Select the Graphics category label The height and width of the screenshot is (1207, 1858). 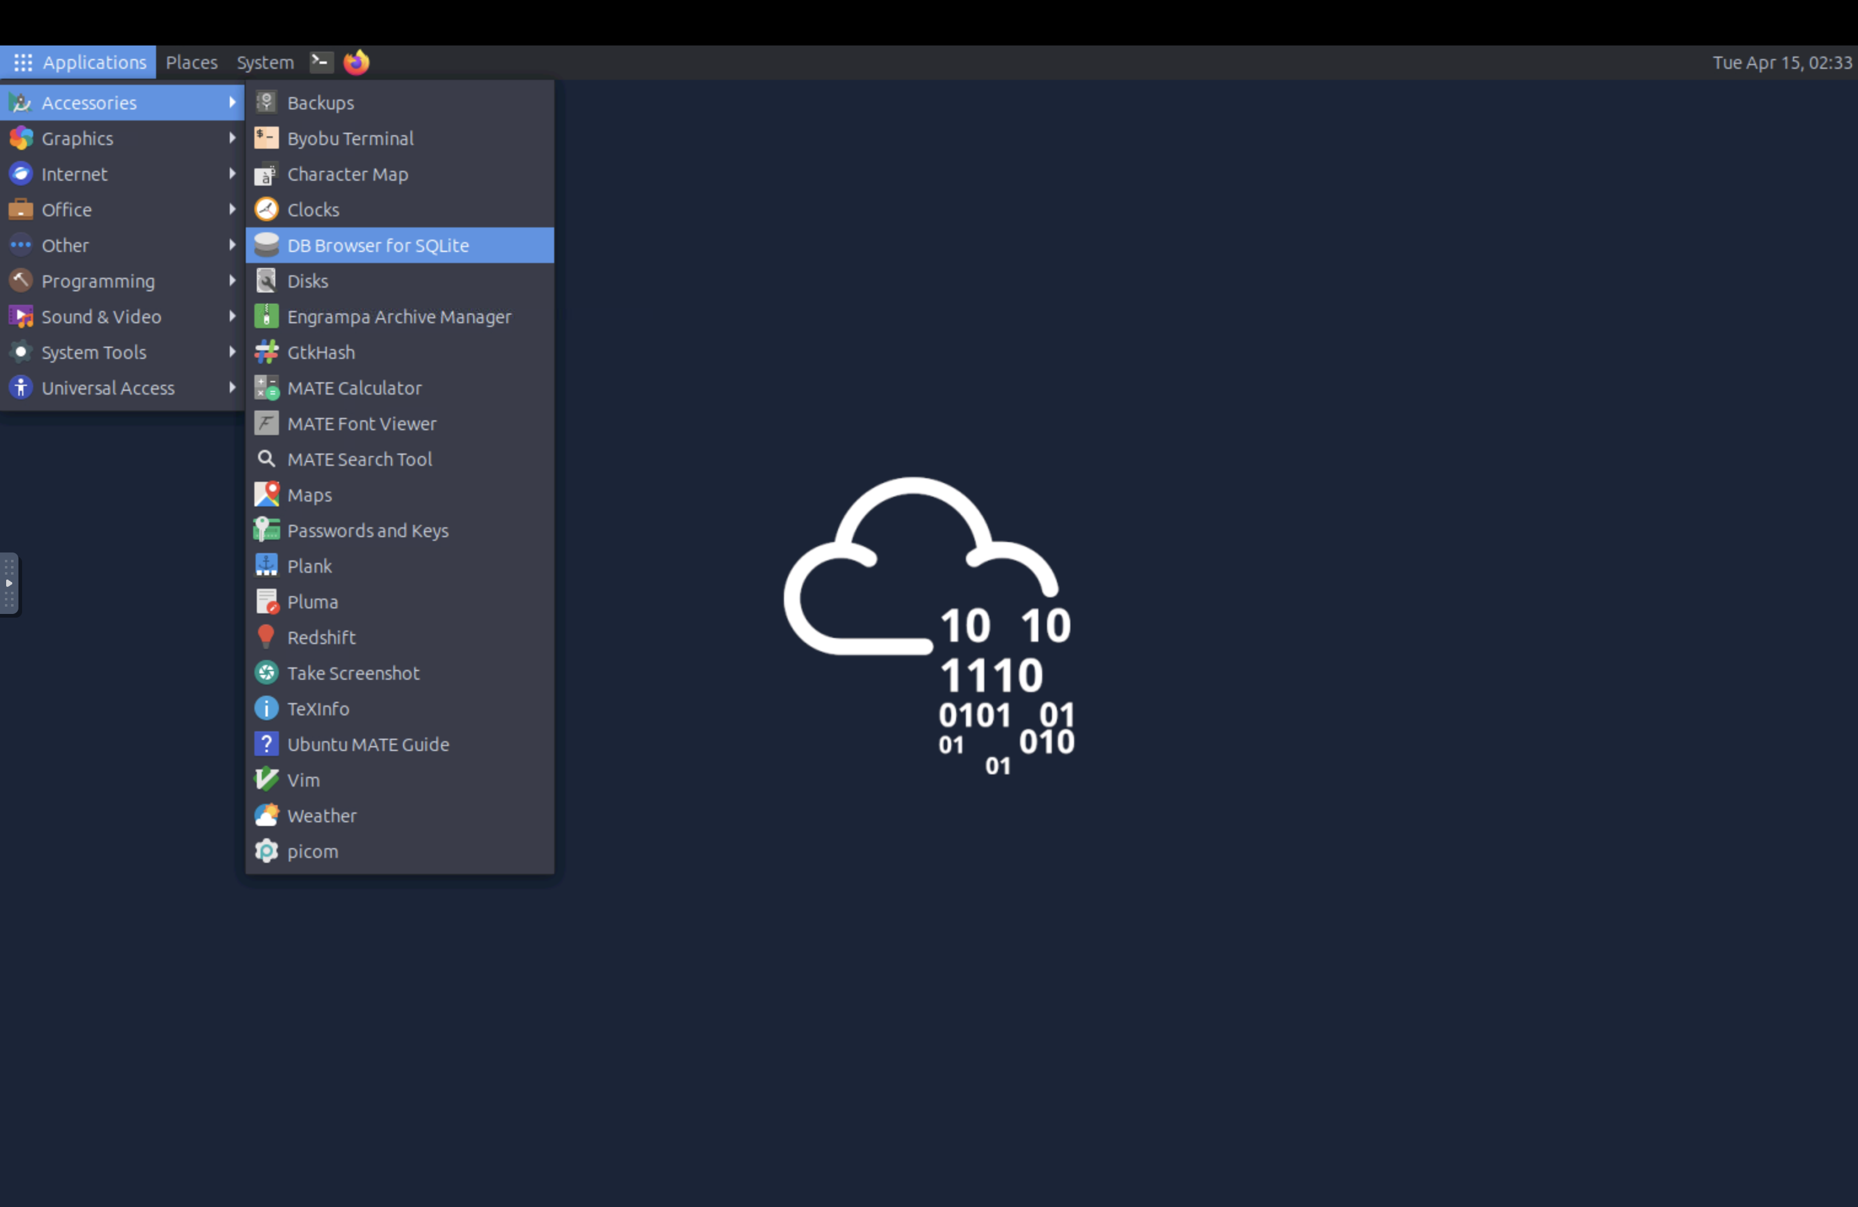[77, 138]
